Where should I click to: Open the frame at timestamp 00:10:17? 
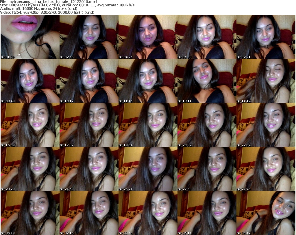pos(89,81)
